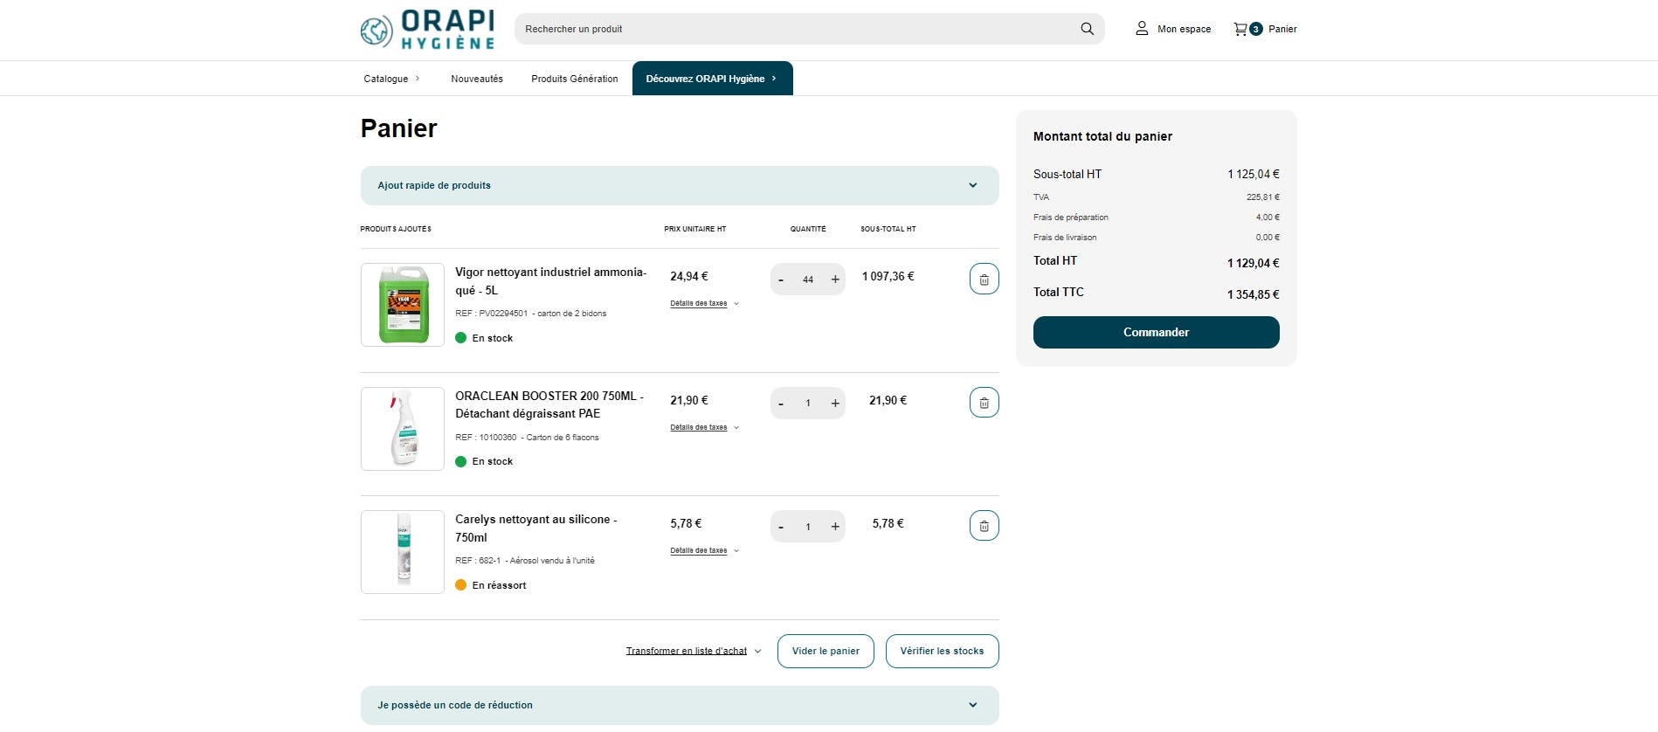Click the ORAPI Hygiène logo
1658x732 pixels.
[427, 30]
